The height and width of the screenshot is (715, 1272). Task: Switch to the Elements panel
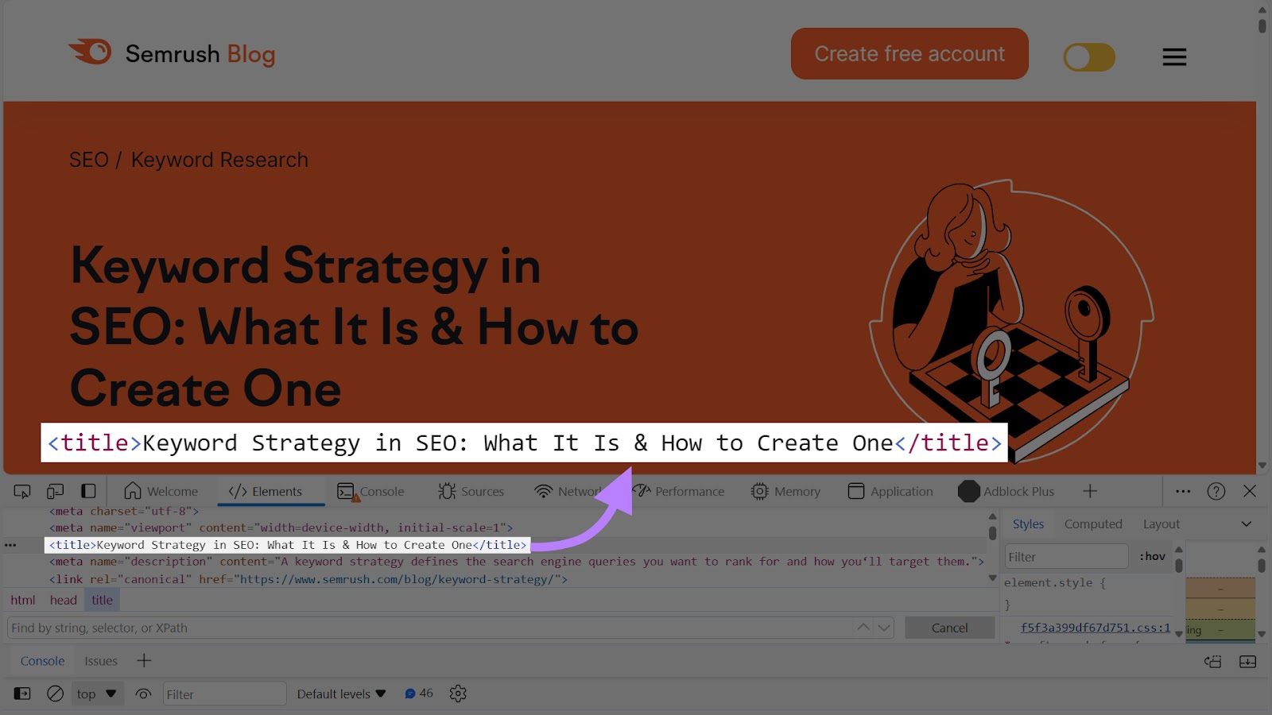[270, 491]
